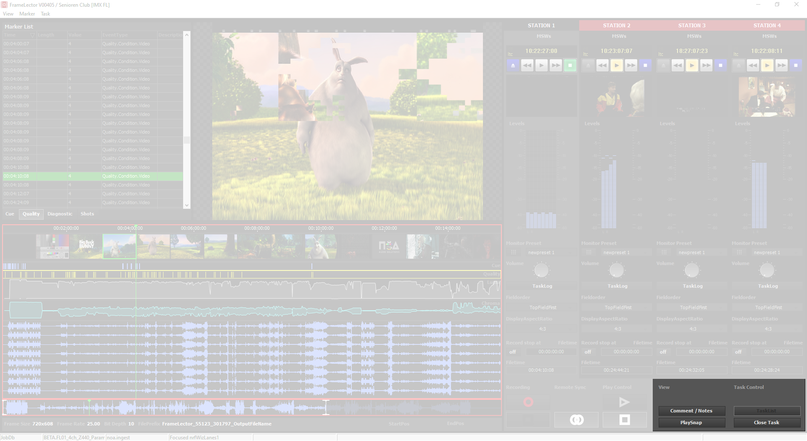Open Station 2 monitor preset grid icon

(589, 252)
